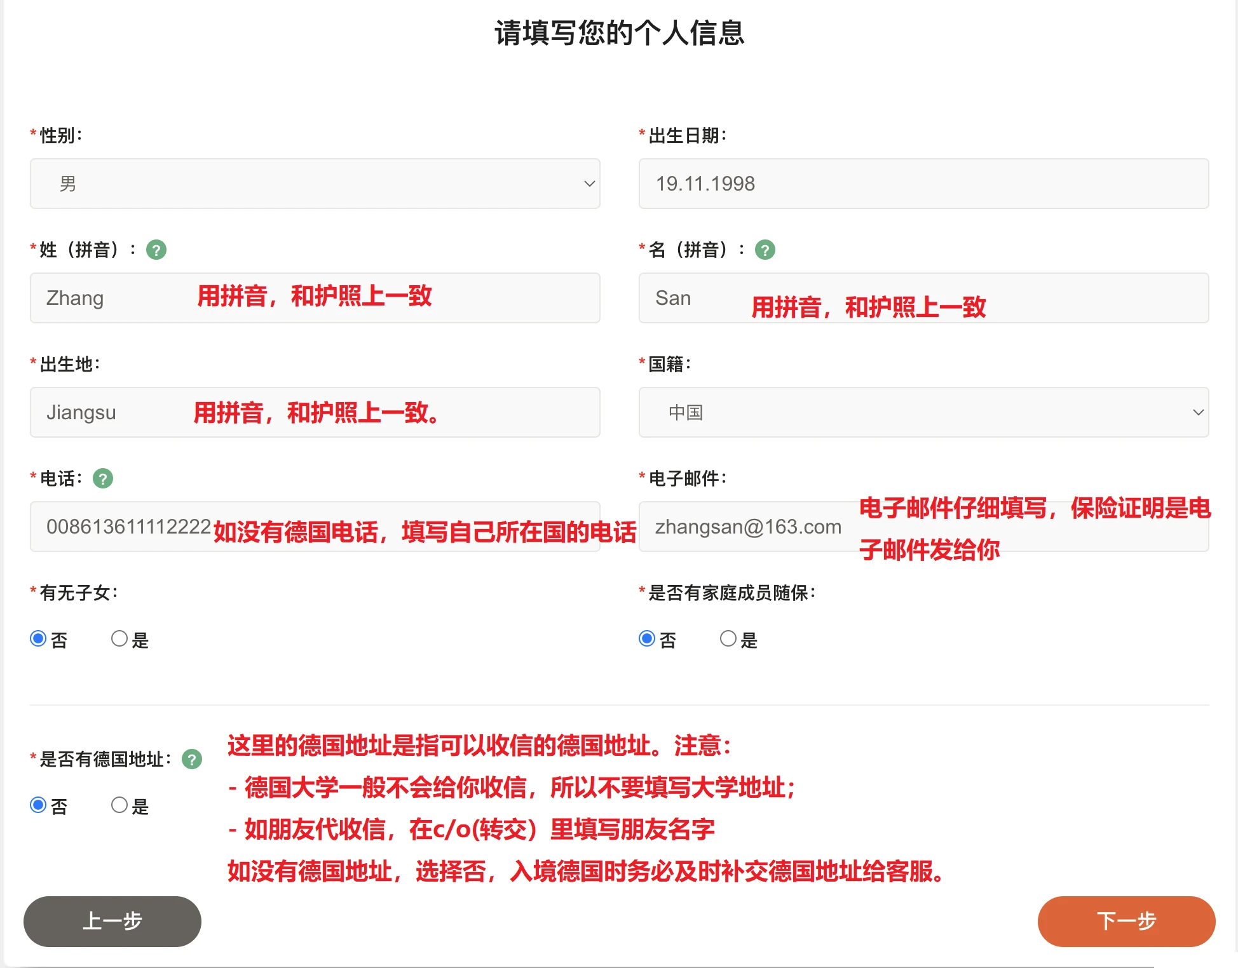Focus the 出生日期 field with 19.11.1998
The width and height of the screenshot is (1238, 968).
click(x=924, y=184)
